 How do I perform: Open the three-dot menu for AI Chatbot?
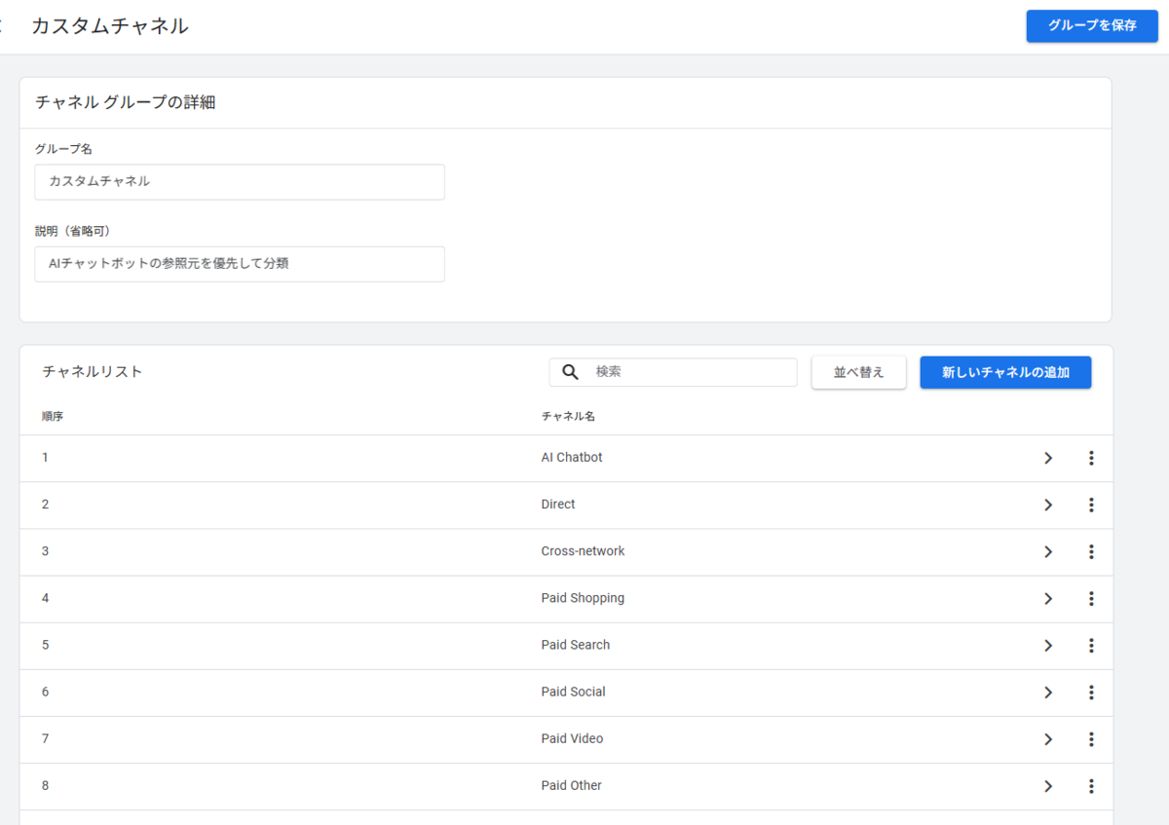click(x=1091, y=458)
